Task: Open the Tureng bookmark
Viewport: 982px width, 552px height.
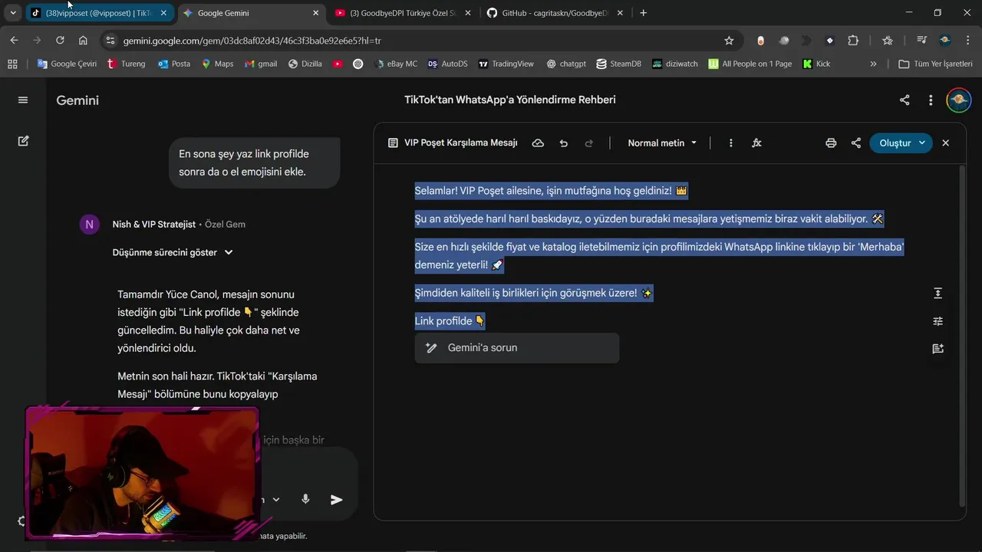Action: [127, 64]
